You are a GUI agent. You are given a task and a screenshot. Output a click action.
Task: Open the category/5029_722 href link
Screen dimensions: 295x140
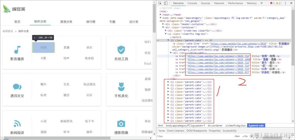tap(219, 63)
